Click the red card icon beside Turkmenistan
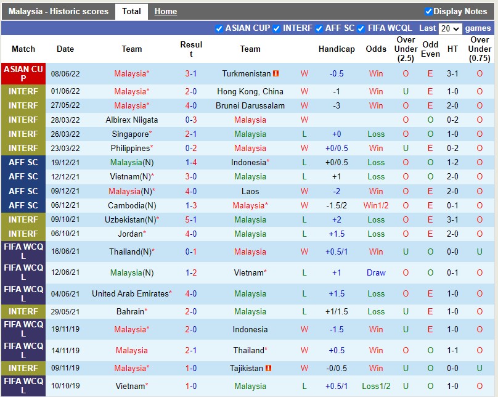This screenshot has width=498, height=397. 276,74
